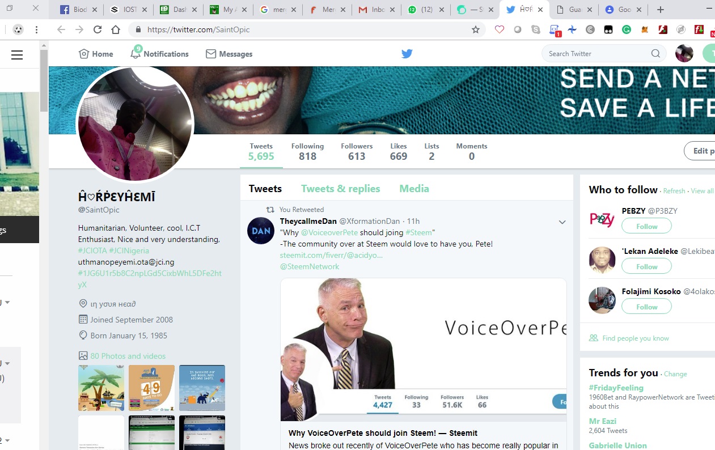Open the MetaMask fox extension
Viewport: 715px width, 450px height.
pyautogui.click(x=645, y=29)
